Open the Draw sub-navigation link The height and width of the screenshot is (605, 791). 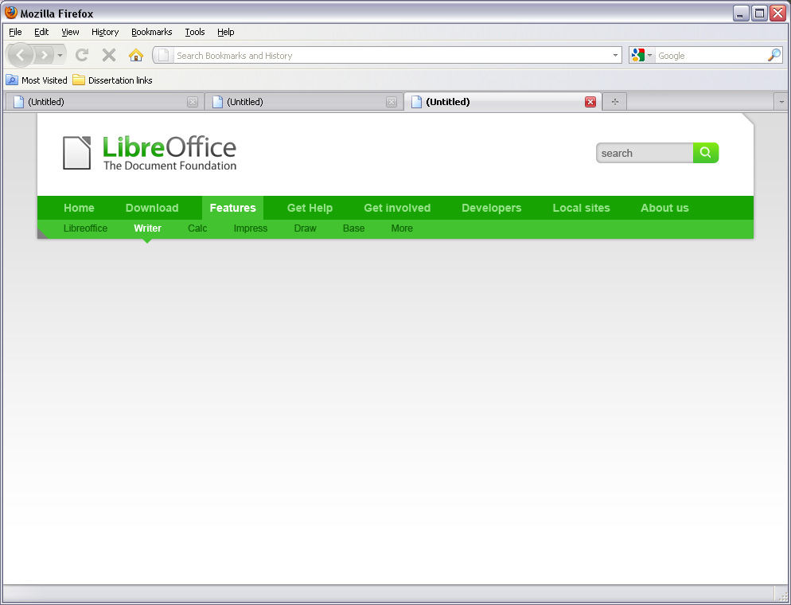(x=306, y=228)
